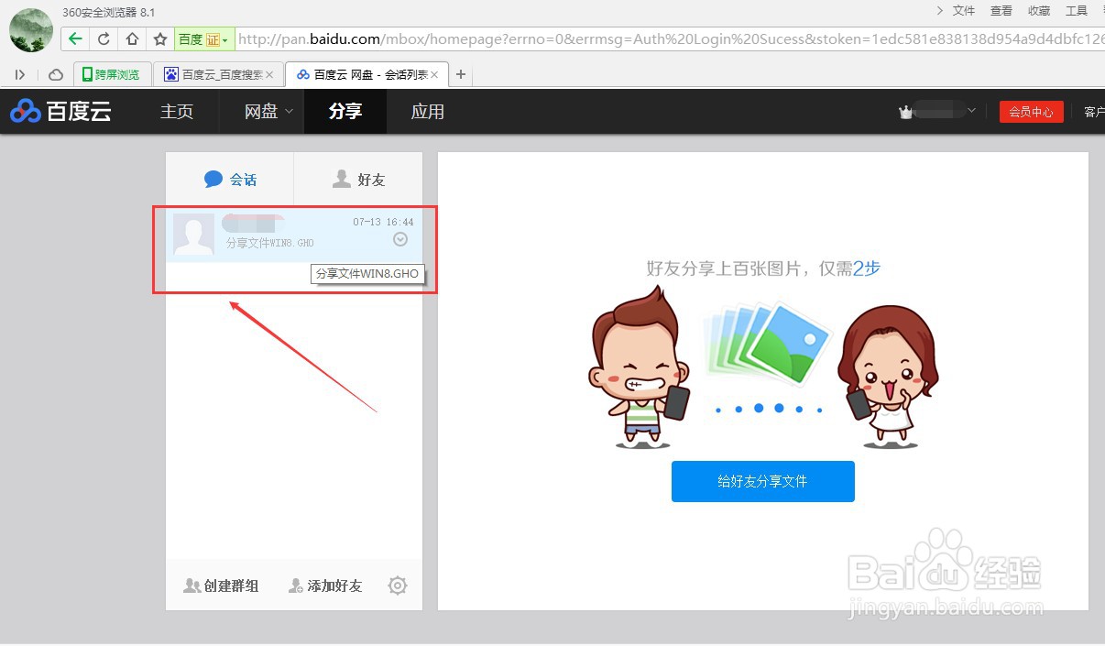Go to the 主页 navigation item

click(x=177, y=111)
